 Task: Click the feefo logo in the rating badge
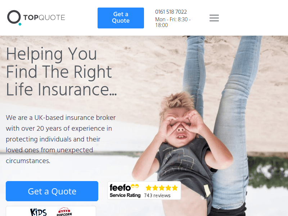click(x=120, y=188)
